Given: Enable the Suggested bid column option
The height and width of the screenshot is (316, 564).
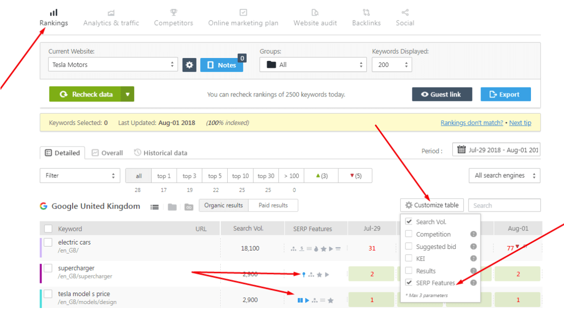Looking at the screenshot, I should (408, 246).
